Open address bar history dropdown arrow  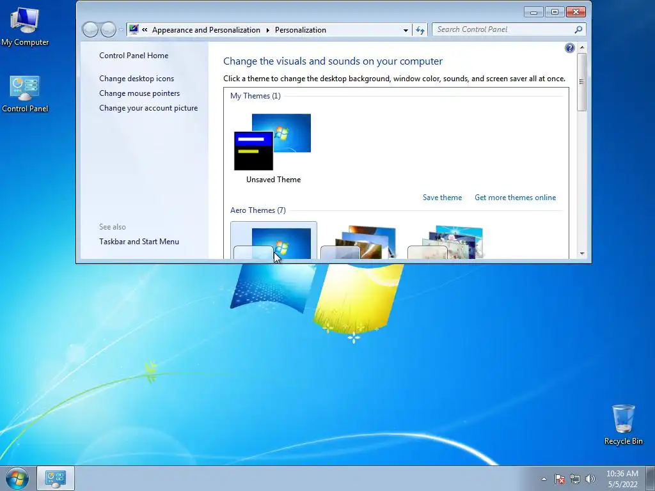click(405, 30)
